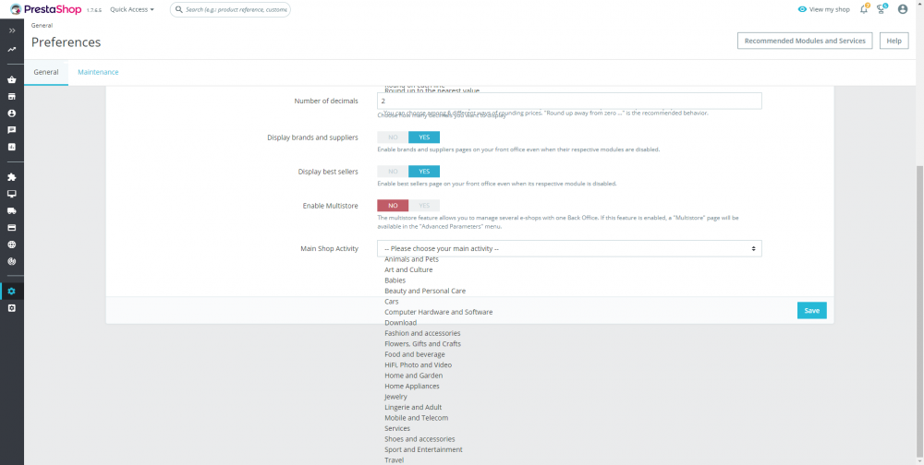Open Customers via the person icon in sidebar
Viewport: 924px width, 465px height.
tap(12, 113)
